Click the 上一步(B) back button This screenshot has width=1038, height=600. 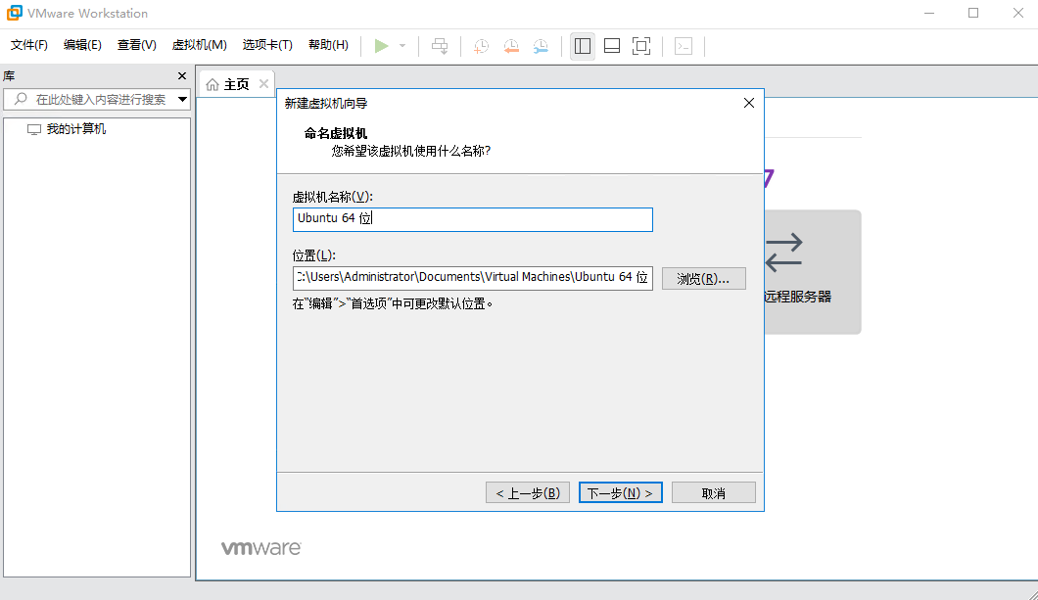point(528,493)
